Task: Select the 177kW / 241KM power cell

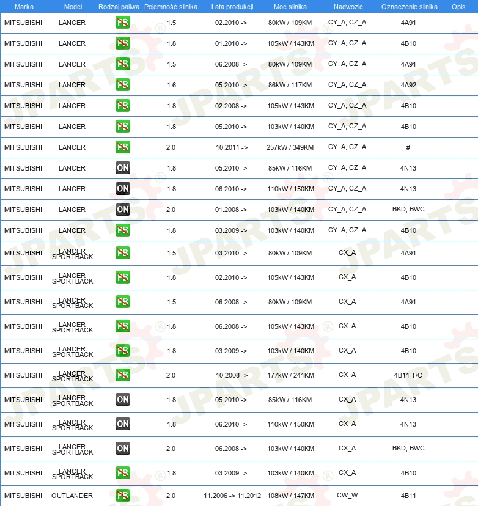Action: (290, 375)
